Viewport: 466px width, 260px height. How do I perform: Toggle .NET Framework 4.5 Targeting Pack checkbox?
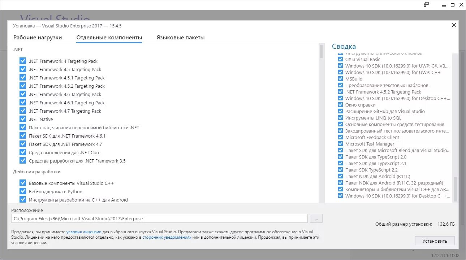click(23, 69)
